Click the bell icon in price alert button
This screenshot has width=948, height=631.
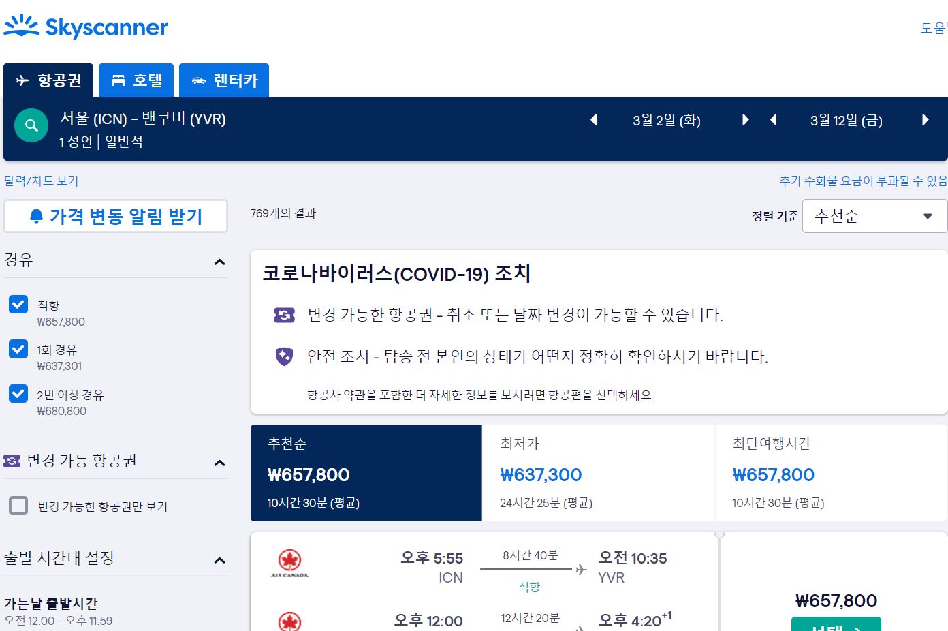pos(36,216)
